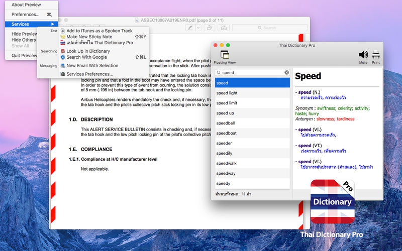Mute the dictionary sound
This screenshot has width=402, height=251.
pos(363,56)
